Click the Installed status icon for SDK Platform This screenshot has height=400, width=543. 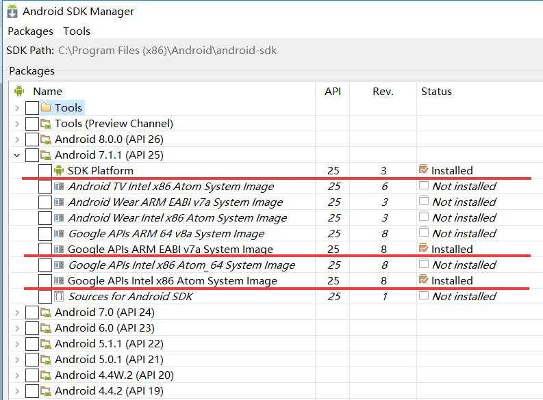click(424, 170)
